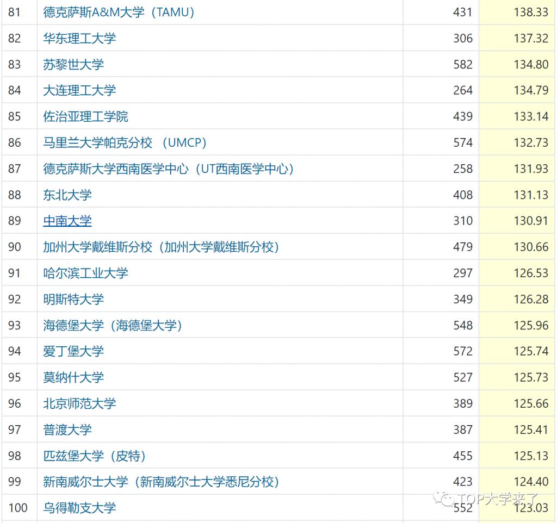Open 佐治亚理工学院 link

[85, 116]
